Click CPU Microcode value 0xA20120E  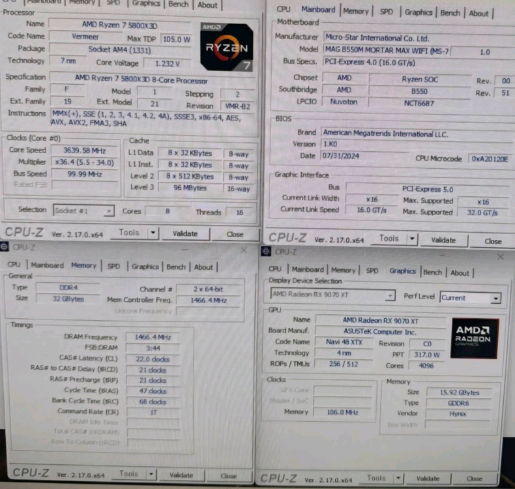(x=491, y=159)
